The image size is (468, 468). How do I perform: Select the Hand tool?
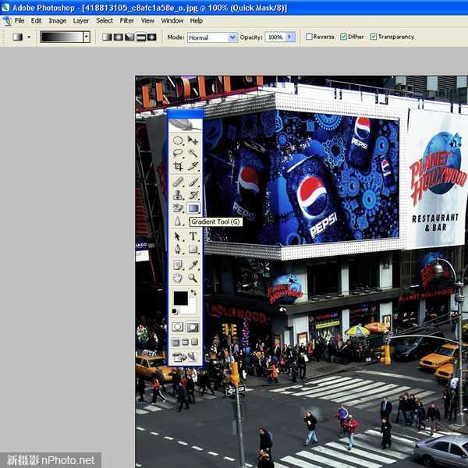(178, 278)
